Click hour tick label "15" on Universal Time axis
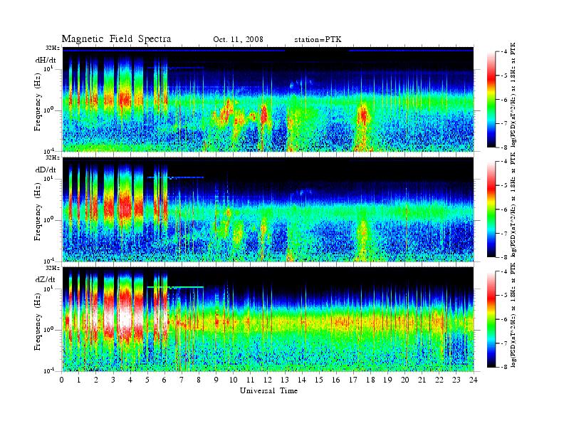The width and height of the screenshot is (564, 436). [x=319, y=380]
